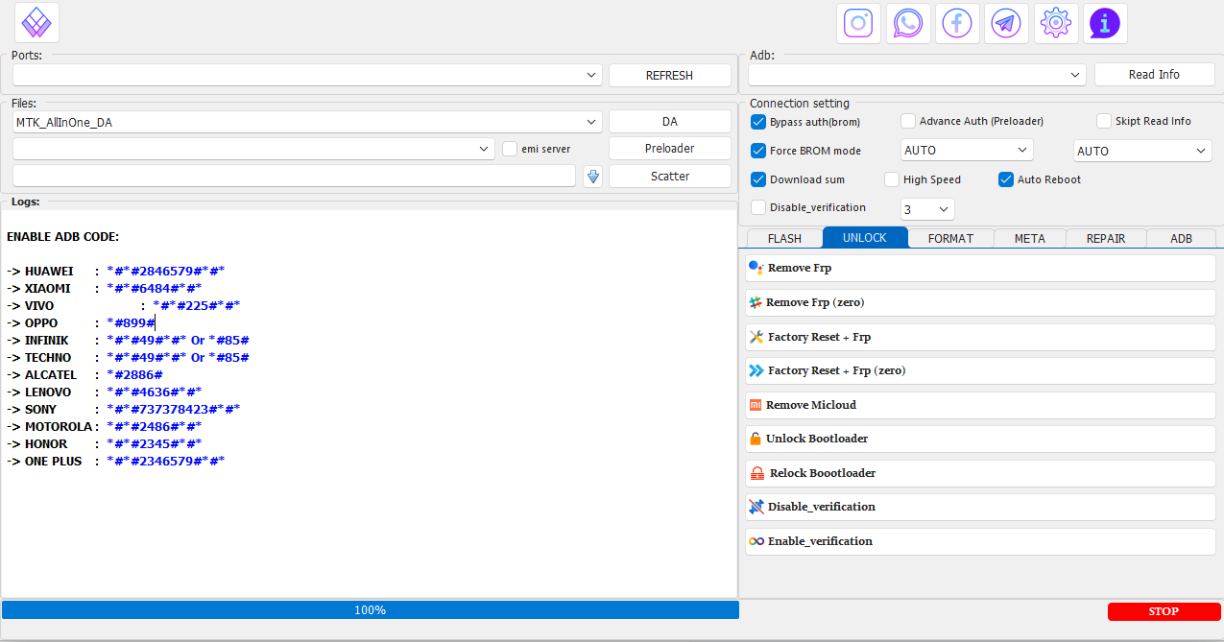Click the blue 100% progress bar
The width and height of the screenshot is (1224, 642).
[370, 610]
